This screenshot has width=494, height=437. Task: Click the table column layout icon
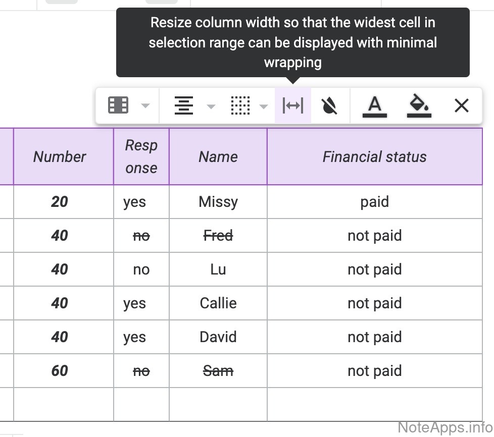coord(118,105)
